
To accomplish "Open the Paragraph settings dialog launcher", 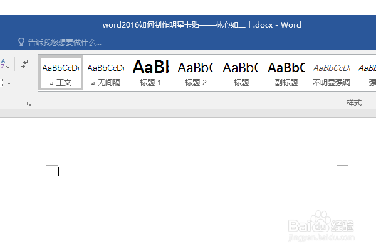I will (29, 104).
